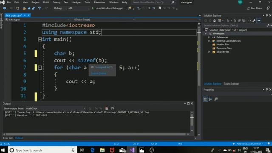272x153 pixels.
Task: Clear All output icon in Output panel
Action: tap(107, 108)
